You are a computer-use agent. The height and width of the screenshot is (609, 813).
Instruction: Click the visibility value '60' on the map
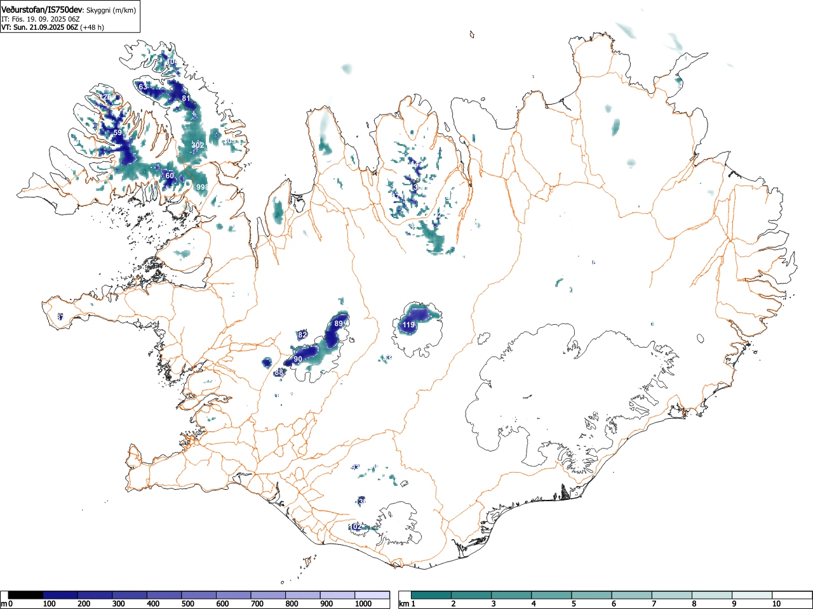click(170, 176)
